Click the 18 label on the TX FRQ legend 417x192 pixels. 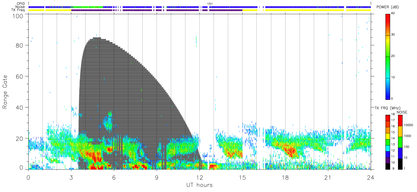(x=393, y=114)
